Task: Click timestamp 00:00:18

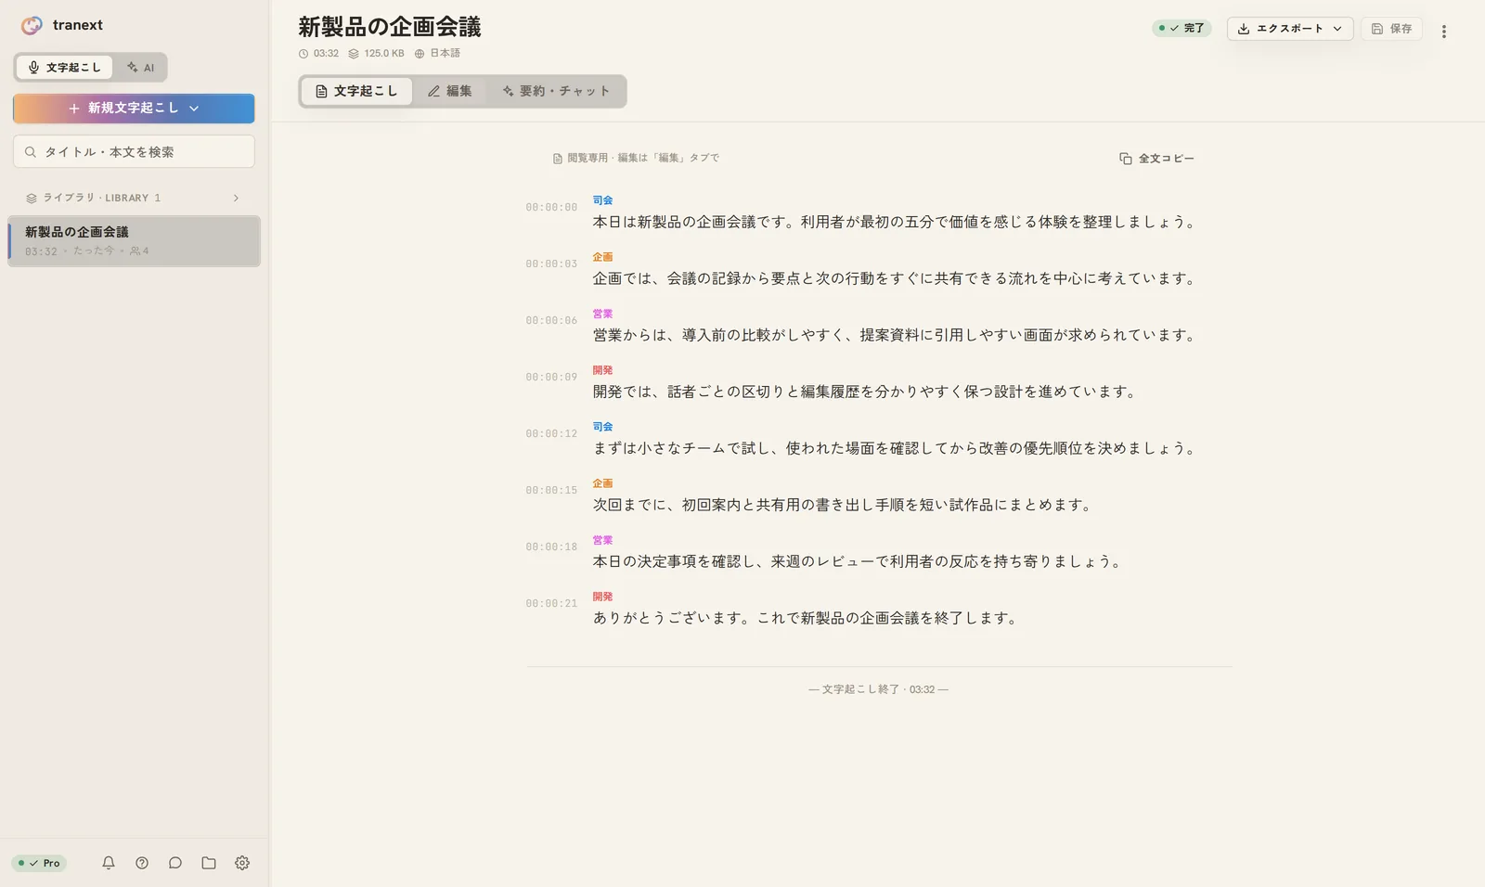Action: pos(551,547)
